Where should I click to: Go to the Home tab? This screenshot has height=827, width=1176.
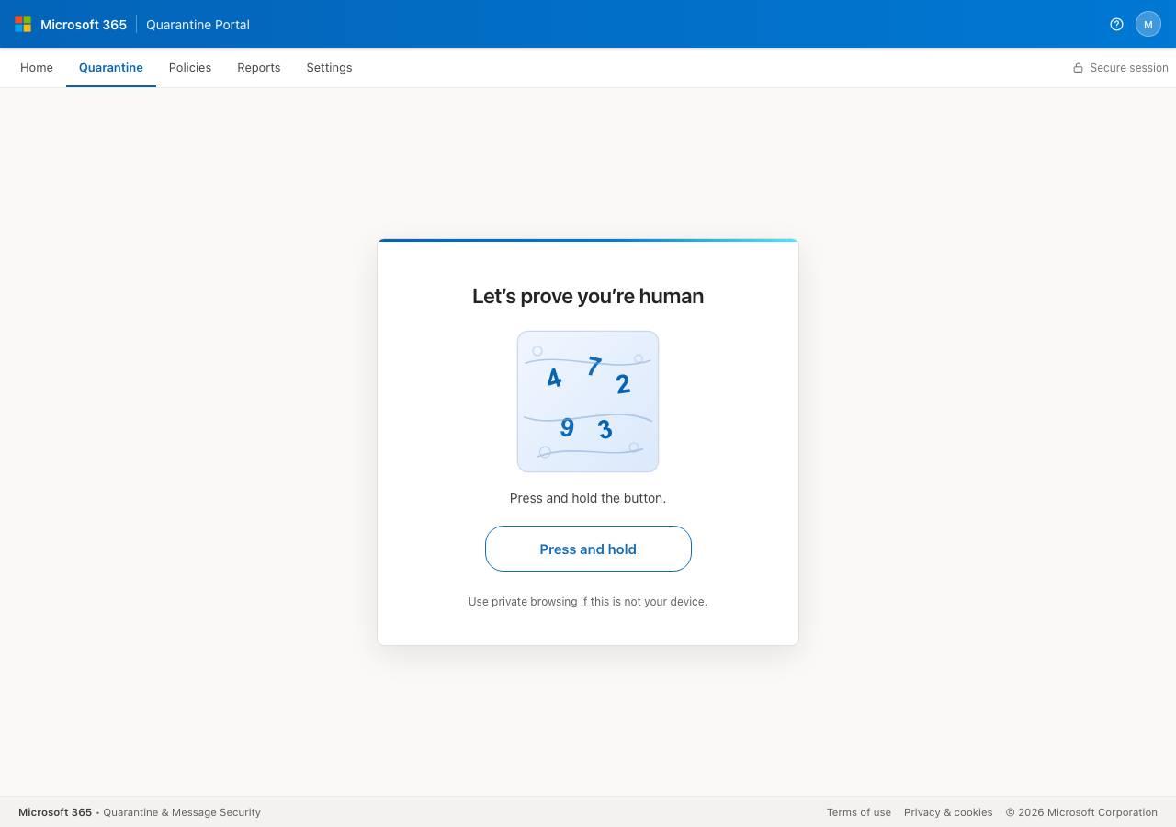(x=37, y=68)
